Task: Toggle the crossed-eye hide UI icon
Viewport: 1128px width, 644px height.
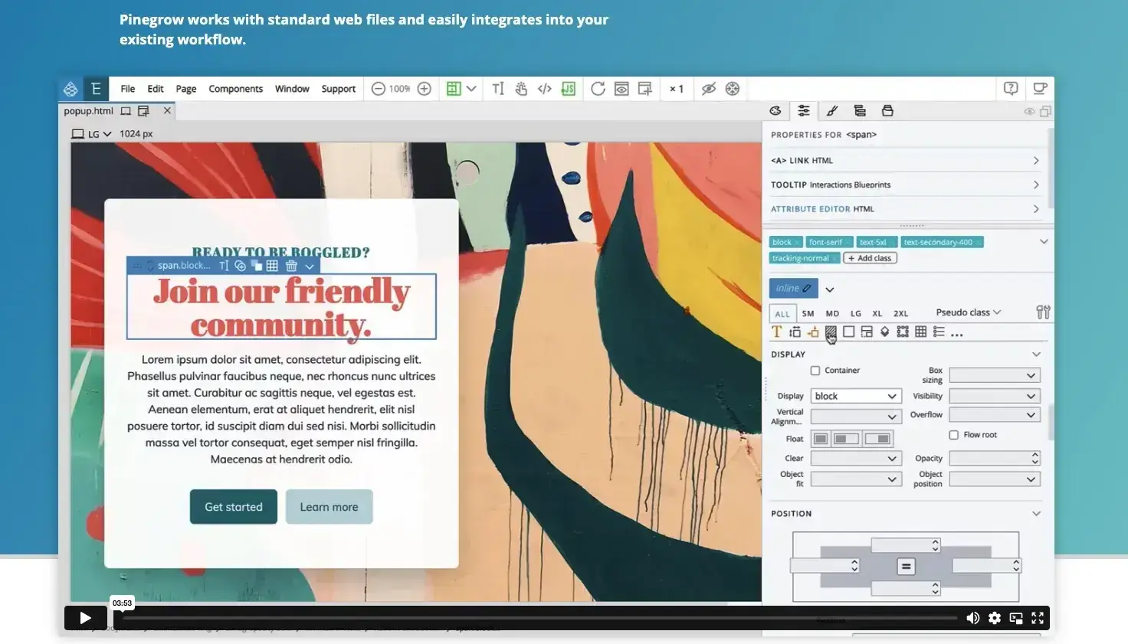Action: point(709,89)
